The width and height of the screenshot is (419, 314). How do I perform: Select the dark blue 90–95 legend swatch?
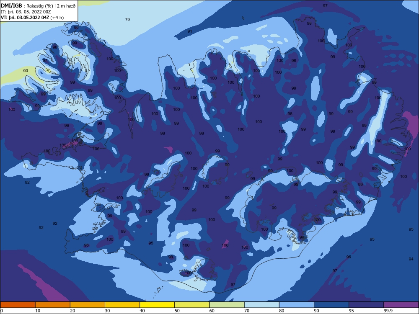pos(331,305)
